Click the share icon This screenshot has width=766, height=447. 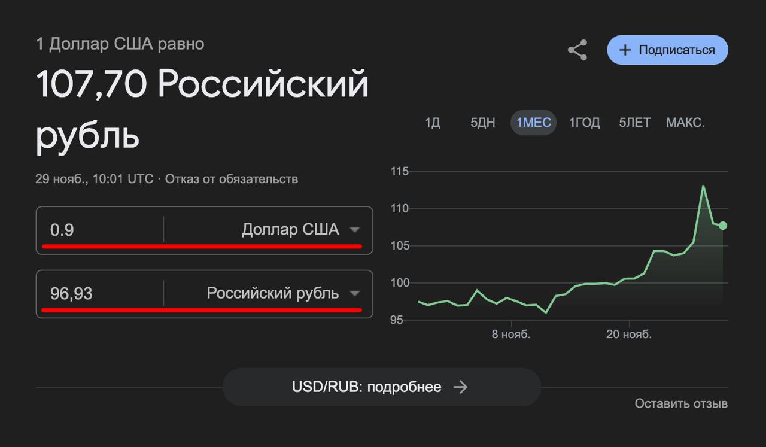(577, 50)
